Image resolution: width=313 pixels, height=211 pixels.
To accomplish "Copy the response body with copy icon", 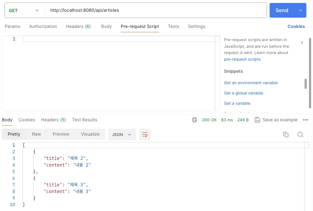I will pos(285,135).
